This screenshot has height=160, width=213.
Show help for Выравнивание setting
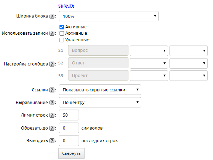52,103
